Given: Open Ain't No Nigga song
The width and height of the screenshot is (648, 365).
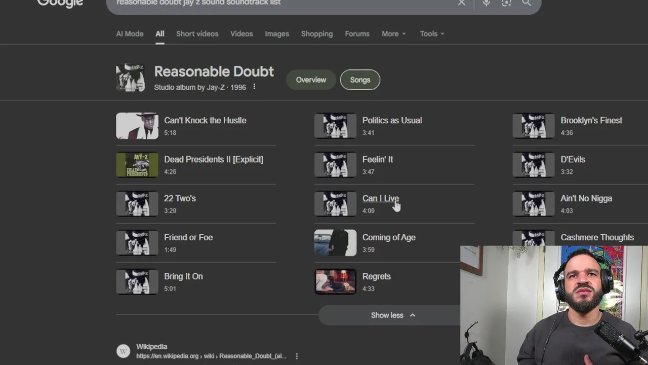Looking at the screenshot, I should (x=586, y=198).
